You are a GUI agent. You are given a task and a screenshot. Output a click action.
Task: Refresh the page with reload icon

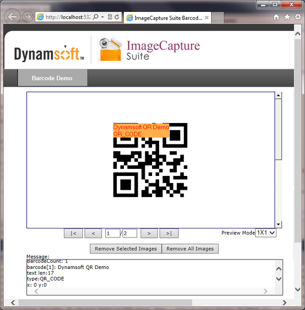[x=117, y=17]
